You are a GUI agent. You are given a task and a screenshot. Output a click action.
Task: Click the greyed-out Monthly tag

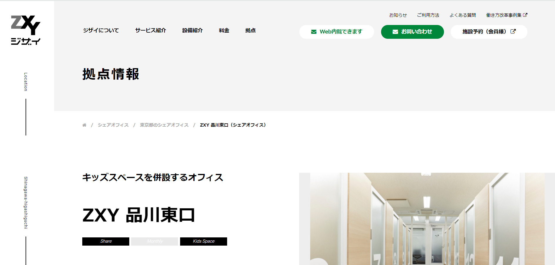tap(155, 241)
